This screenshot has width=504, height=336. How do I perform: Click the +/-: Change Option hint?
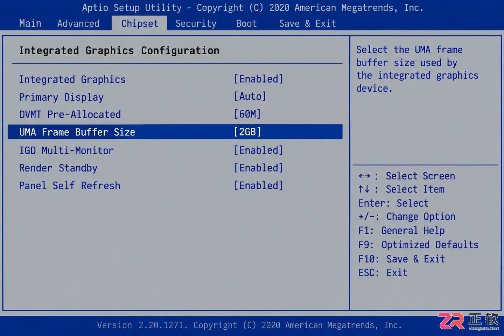pyautogui.click(x=407, y=217)
